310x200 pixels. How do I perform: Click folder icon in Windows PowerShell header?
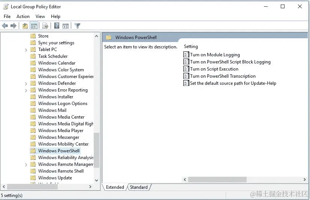point(109,37)
